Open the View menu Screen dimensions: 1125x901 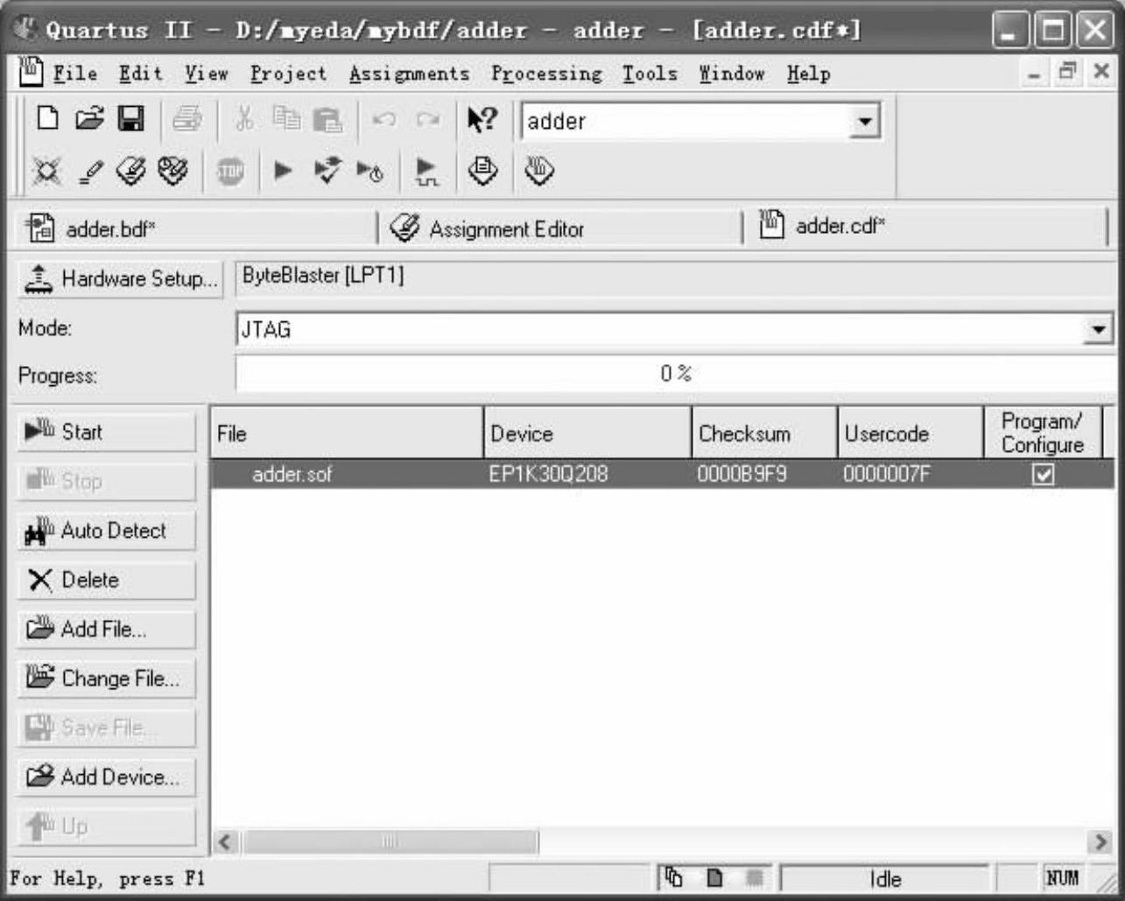tap(207, 74)
